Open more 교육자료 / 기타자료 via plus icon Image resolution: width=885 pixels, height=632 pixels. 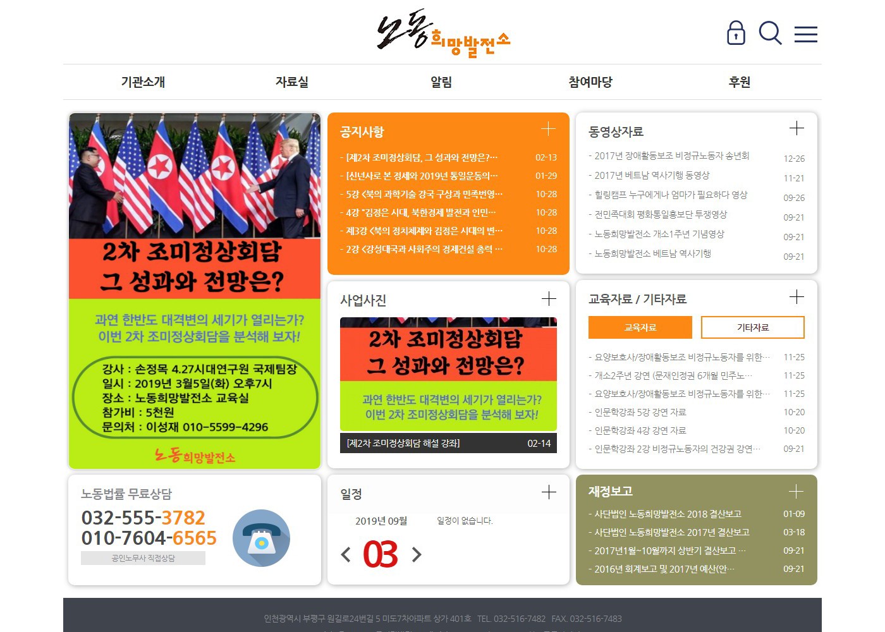click(796, 297)
